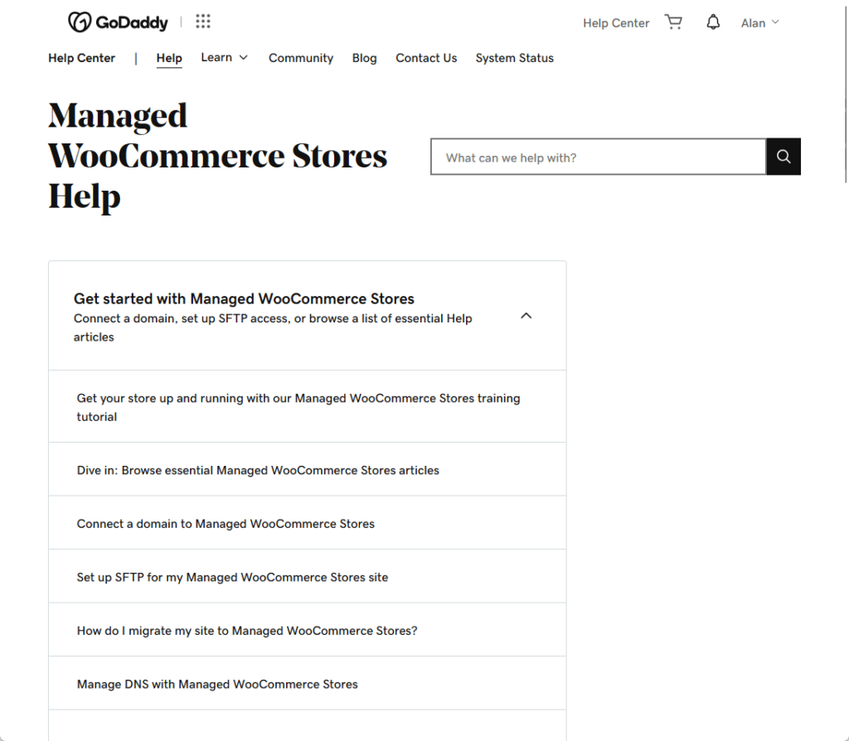Open the notifications bell icon
Viewport: 849px width, 741px height.
(x=713, y=22)
